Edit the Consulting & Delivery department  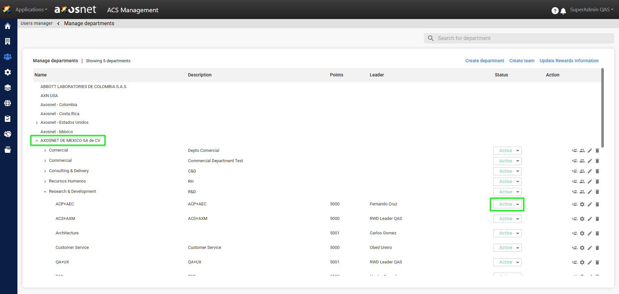click(590, 171)
